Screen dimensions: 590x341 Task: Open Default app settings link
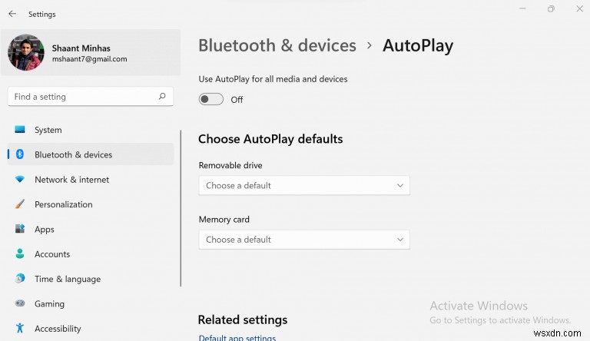point(237,337)
